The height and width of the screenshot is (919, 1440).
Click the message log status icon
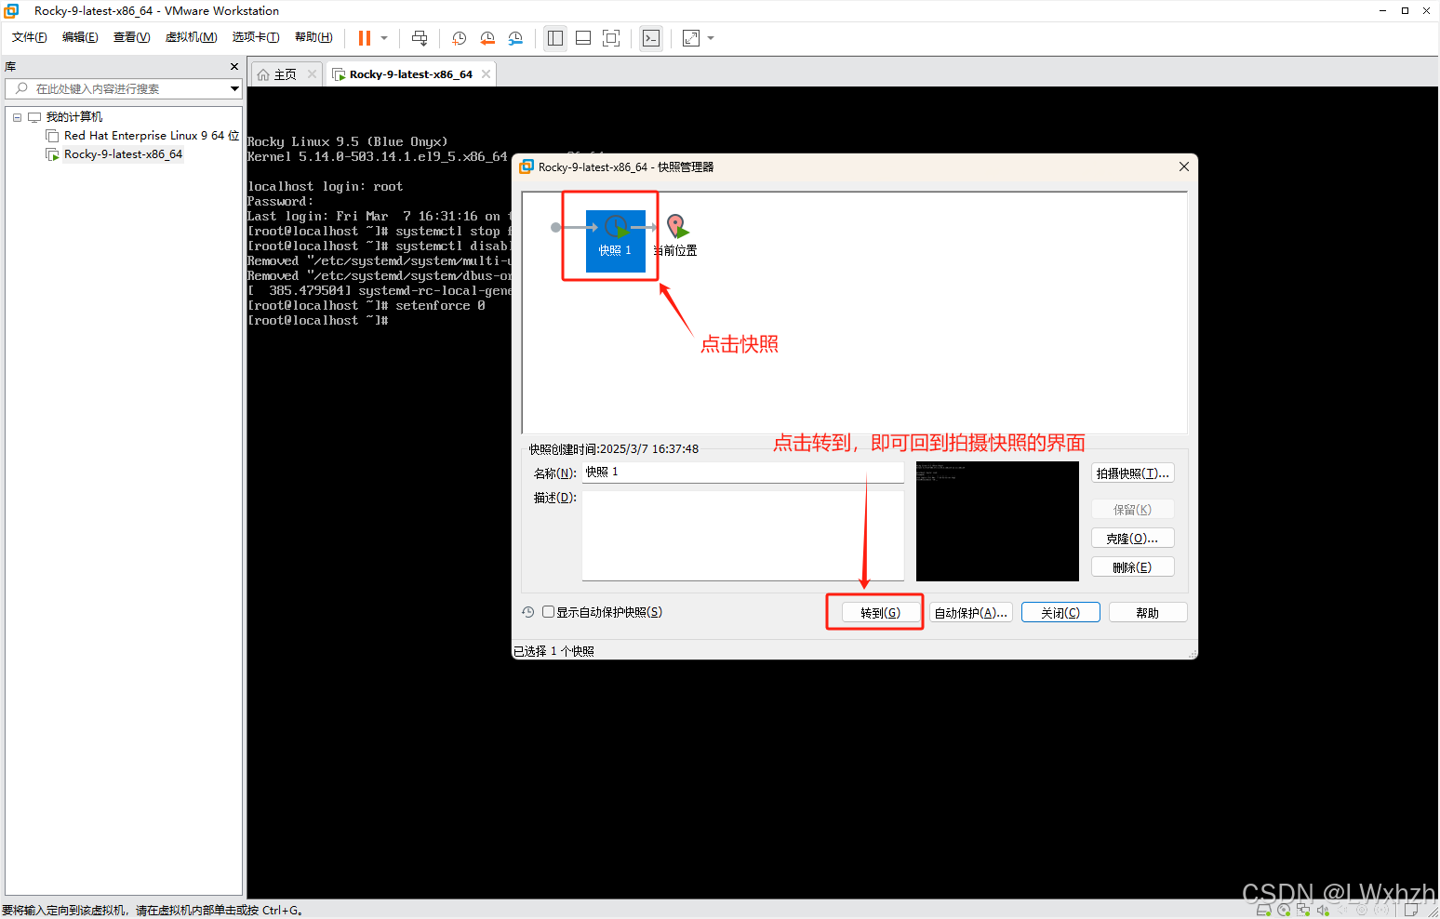coord(1411,911)
